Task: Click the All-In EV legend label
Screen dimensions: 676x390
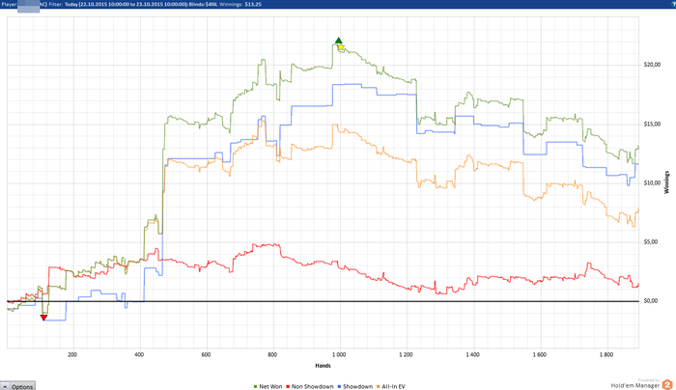Action: coord(393,386)
